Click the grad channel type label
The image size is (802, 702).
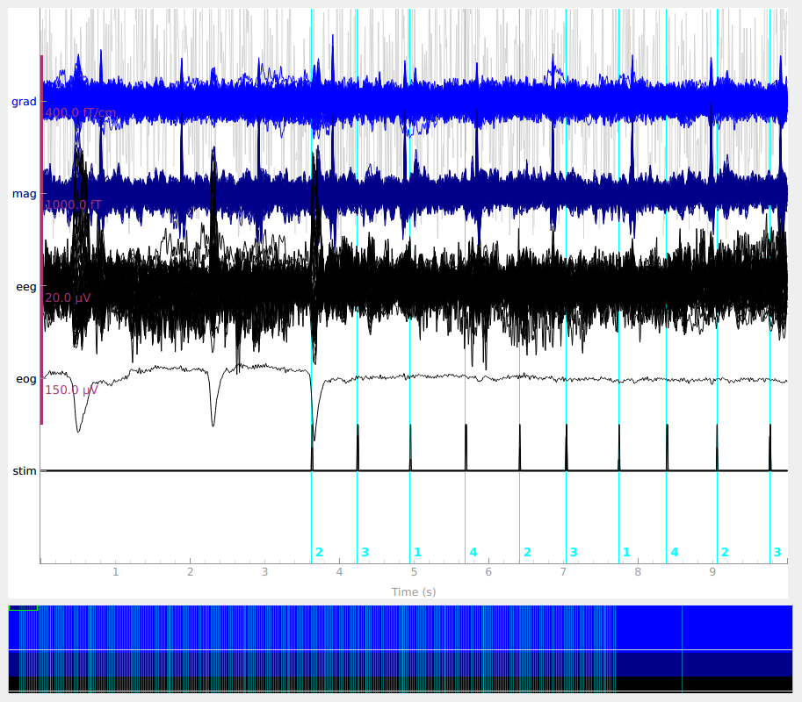click(24, 102)
